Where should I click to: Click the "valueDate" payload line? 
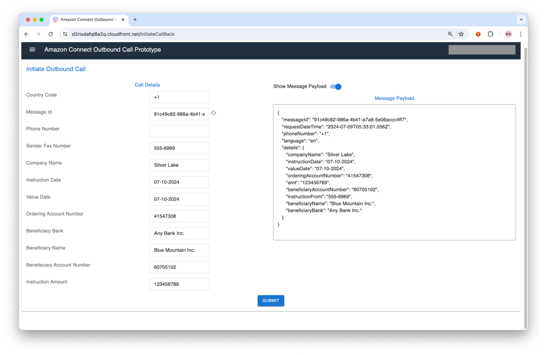[x=315, y=169]
